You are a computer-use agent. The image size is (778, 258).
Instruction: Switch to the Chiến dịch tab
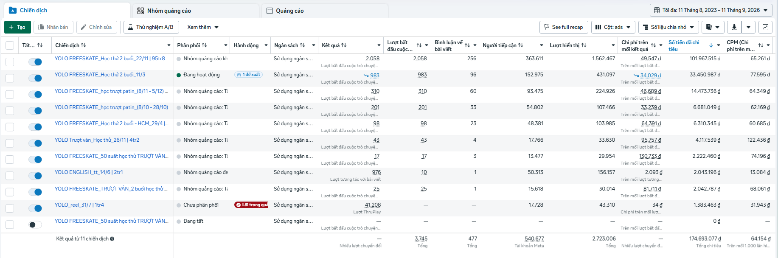tap(67, 10)
